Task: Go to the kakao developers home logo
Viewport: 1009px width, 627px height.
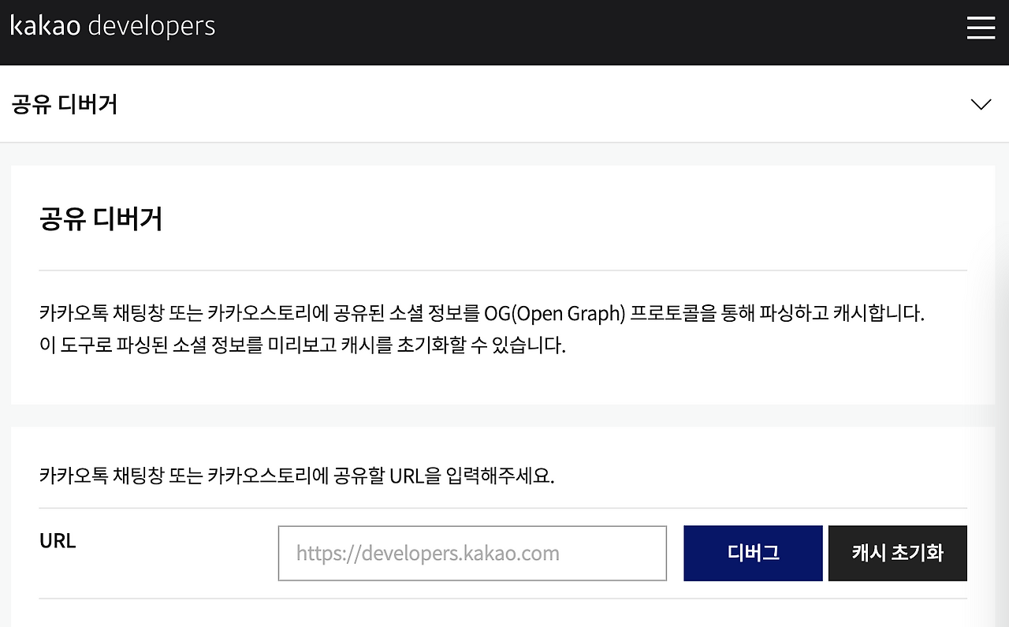Action: [x=113, y=26]
